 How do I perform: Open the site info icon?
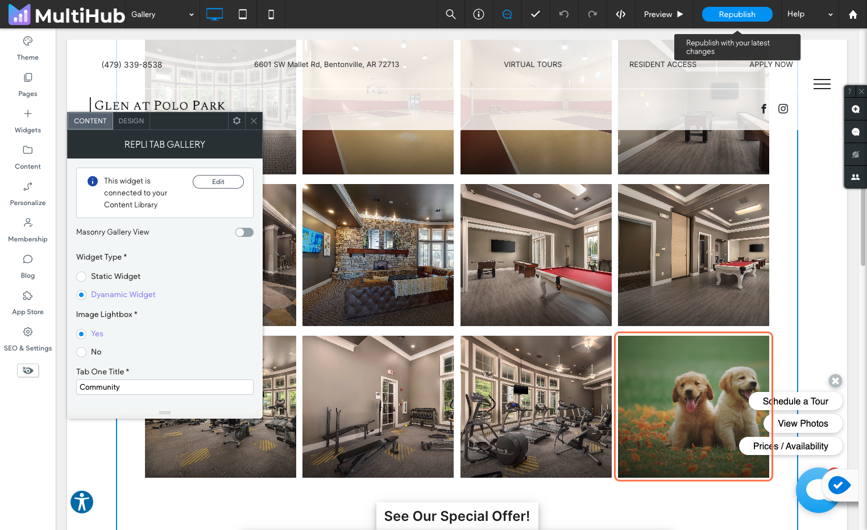click(x=479, y=14)
